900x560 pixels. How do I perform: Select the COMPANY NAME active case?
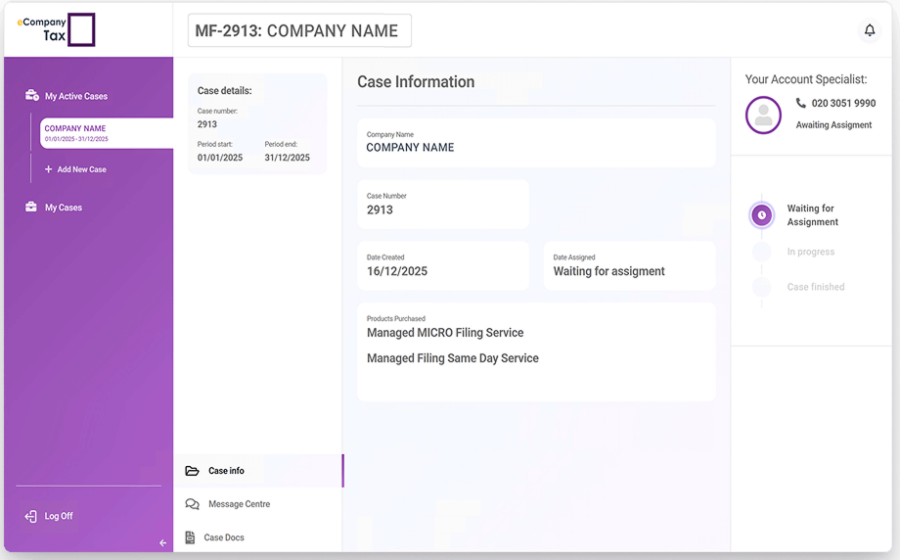pos(106,133)
